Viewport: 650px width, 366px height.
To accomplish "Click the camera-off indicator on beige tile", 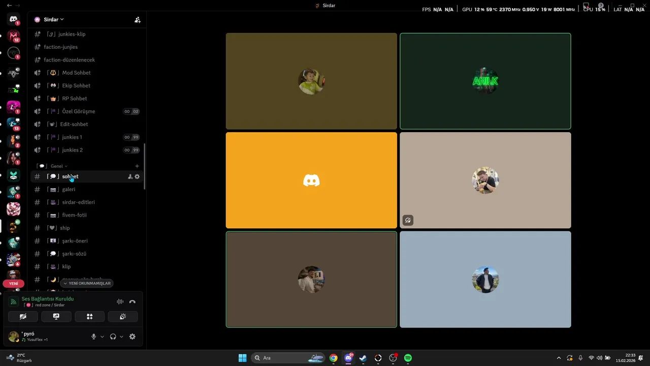I will [408, 220].
